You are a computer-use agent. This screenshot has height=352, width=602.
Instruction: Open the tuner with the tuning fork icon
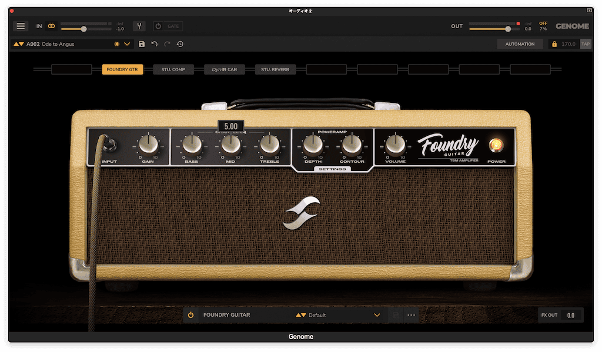coord(139,26)
